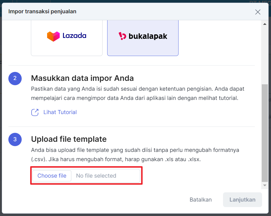Click the red bukalapak logo icon

tap(122, 36)
